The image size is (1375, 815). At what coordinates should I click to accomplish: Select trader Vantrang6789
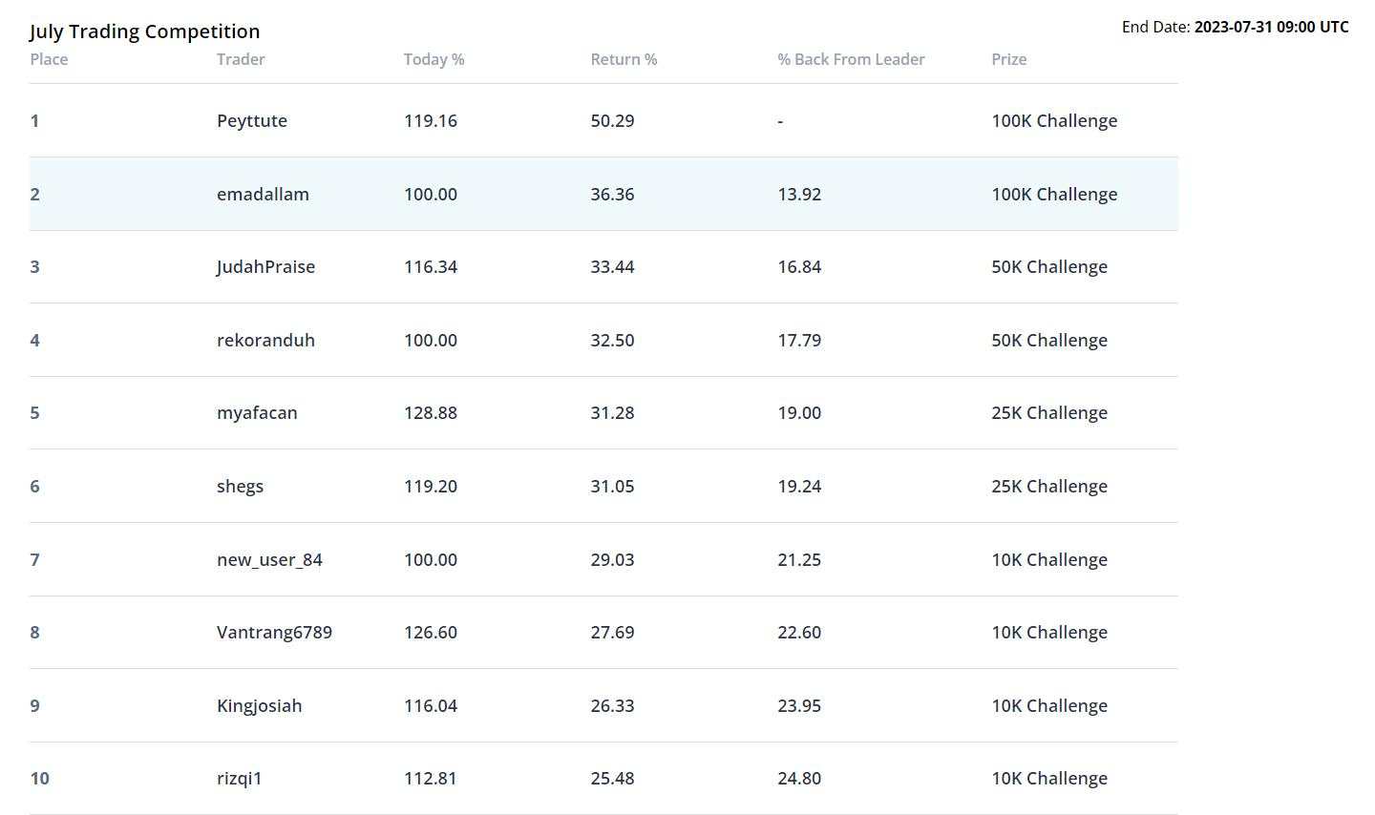[x=274, y=632]
